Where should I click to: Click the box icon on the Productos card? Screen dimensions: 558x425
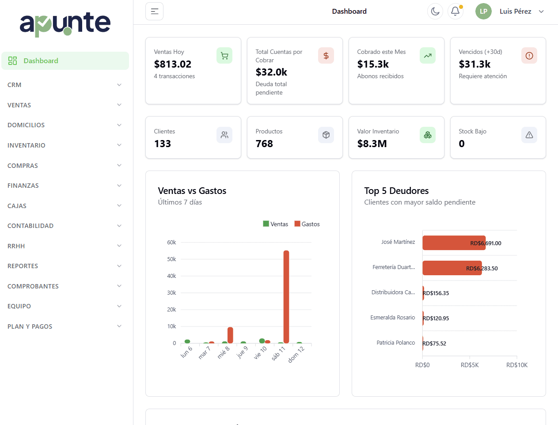326,135
